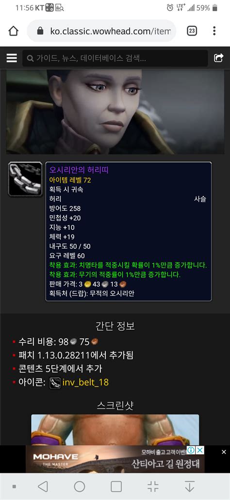Tap the belt screenshot thumbnail
Image resolution: width=230 pixels, height=500 pixels.
(115, 429)
